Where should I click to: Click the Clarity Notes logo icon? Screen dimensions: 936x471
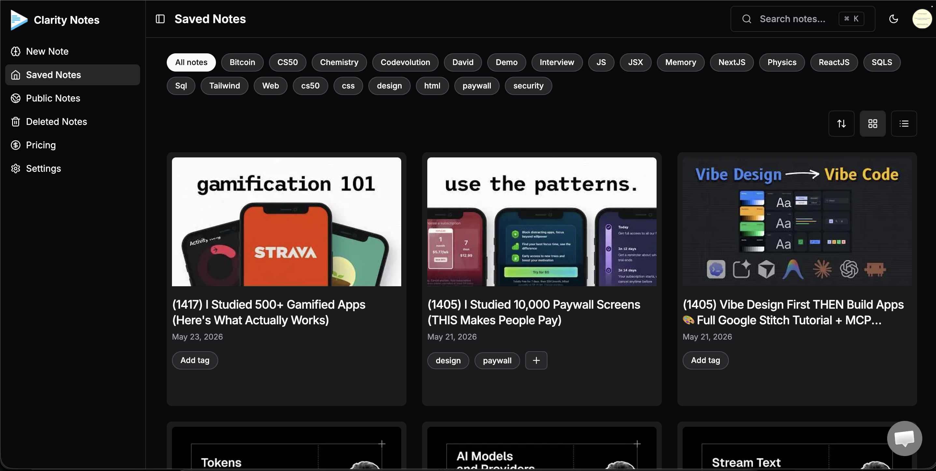[19, 20]
